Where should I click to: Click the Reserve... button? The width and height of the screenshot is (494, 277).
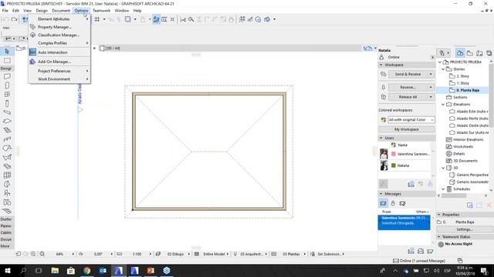408,87
